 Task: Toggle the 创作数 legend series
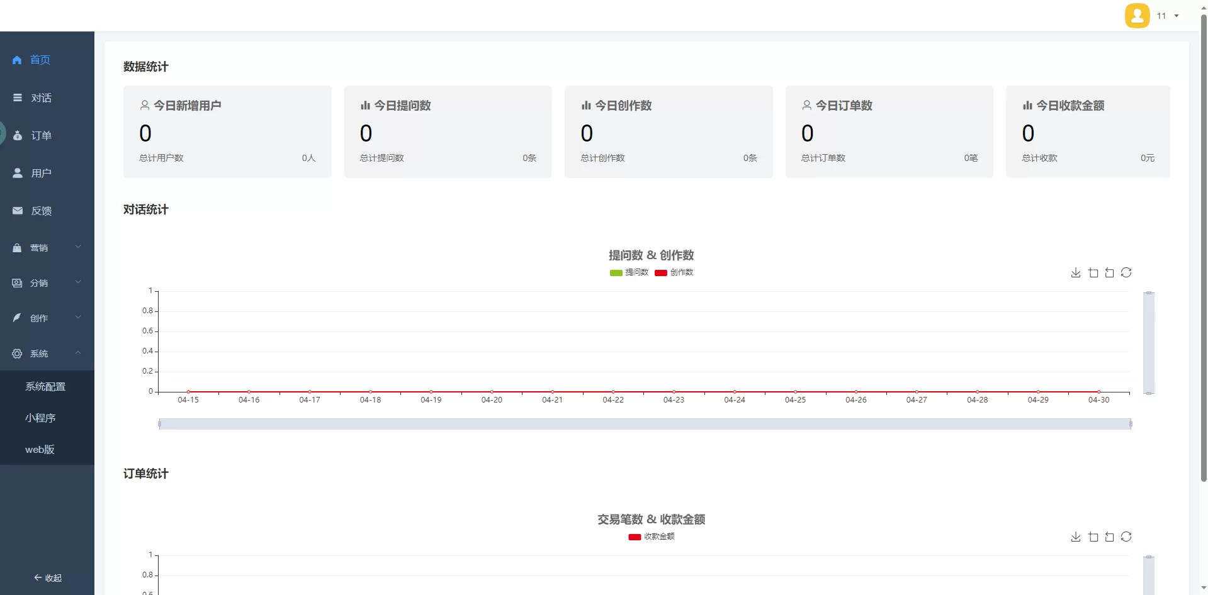tap(674, 272)
